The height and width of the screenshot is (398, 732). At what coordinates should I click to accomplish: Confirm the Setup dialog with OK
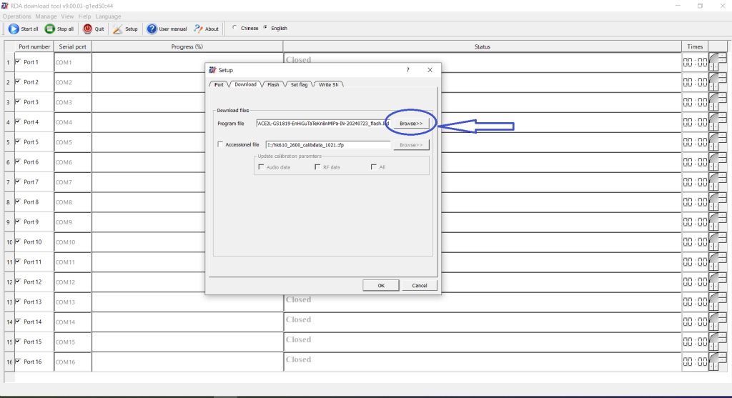click(381, 285)
